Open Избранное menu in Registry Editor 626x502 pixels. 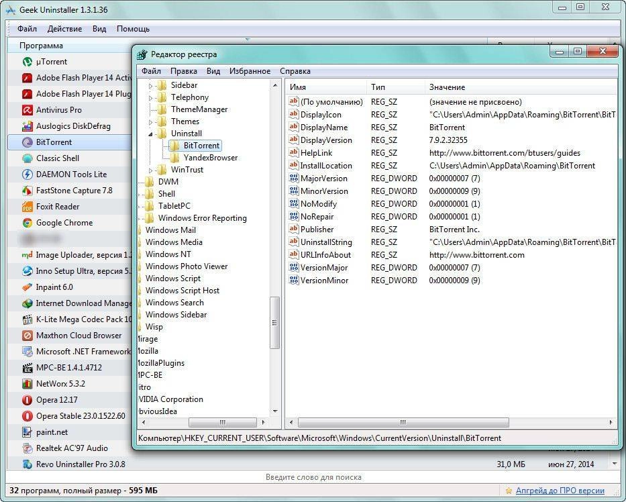(250, 71)
